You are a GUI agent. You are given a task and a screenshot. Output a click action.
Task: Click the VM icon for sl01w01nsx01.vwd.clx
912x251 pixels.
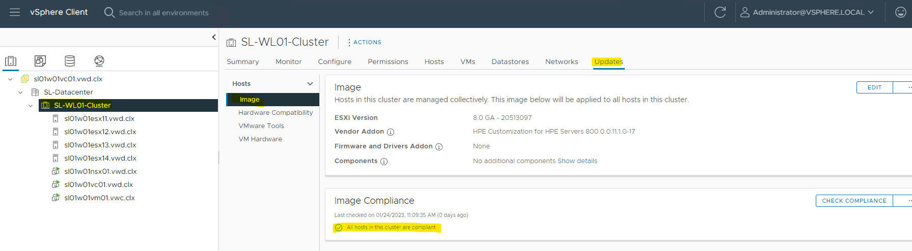tap(56, 171)
